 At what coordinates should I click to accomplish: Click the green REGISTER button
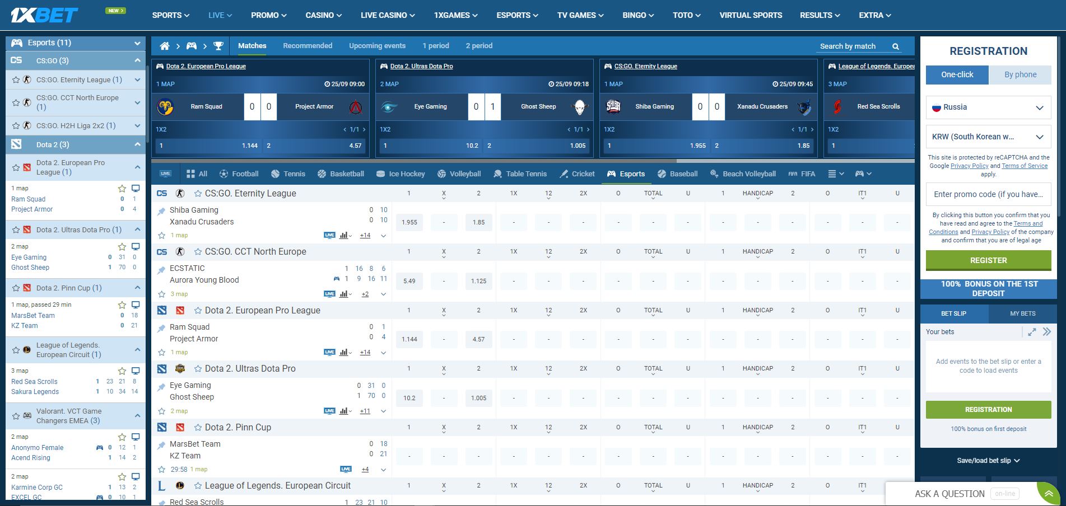988,260
